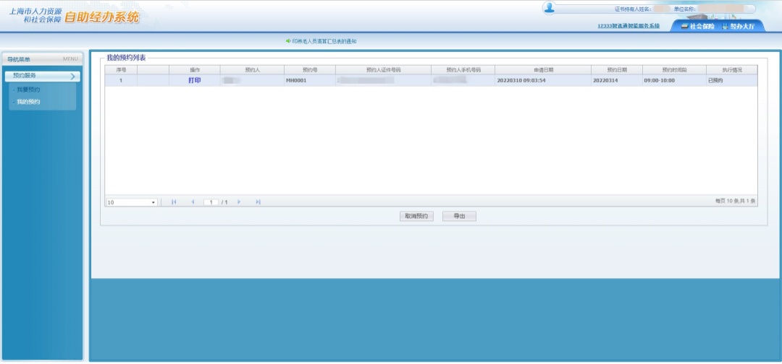Select 我要预约 in the navigation menu
The height and width of the screenshot is (364, 782).
29,90
